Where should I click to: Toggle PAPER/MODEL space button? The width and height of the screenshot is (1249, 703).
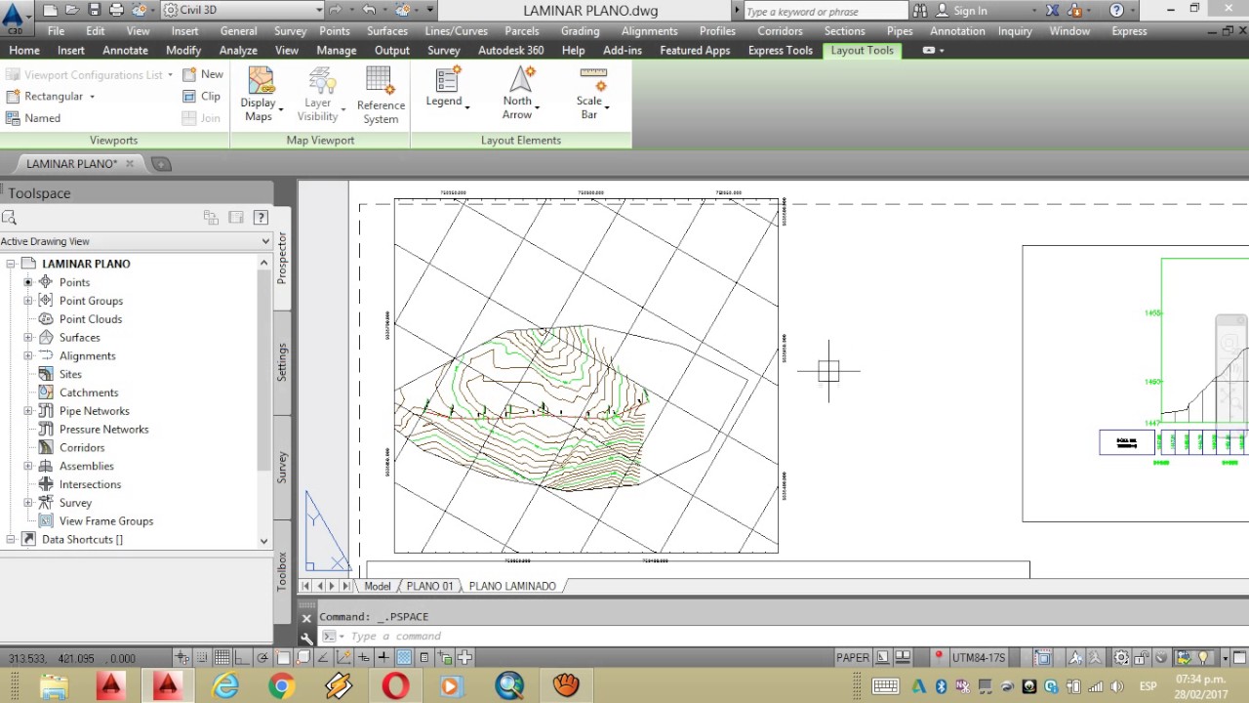[x=853, y=658]
